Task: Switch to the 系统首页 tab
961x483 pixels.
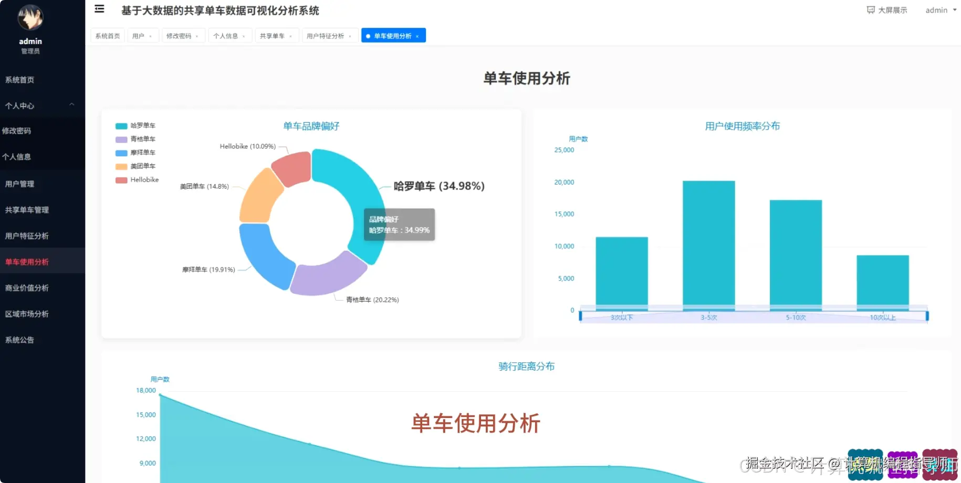Action: (108, 36)
